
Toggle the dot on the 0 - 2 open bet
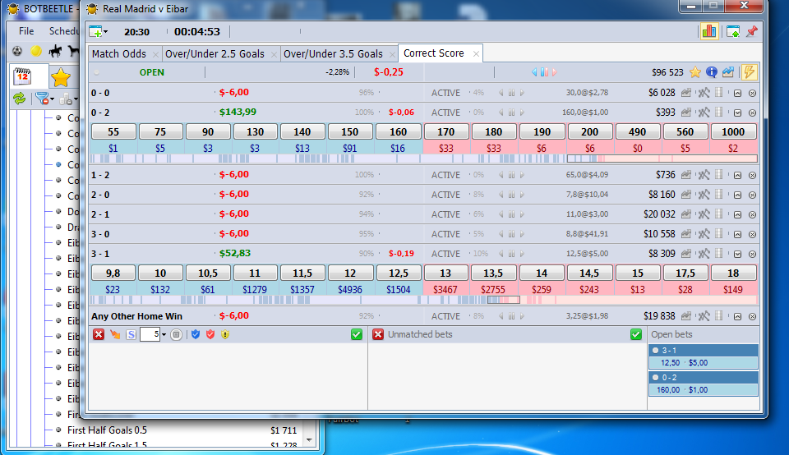pyautogui.click(x=655, y=378)
